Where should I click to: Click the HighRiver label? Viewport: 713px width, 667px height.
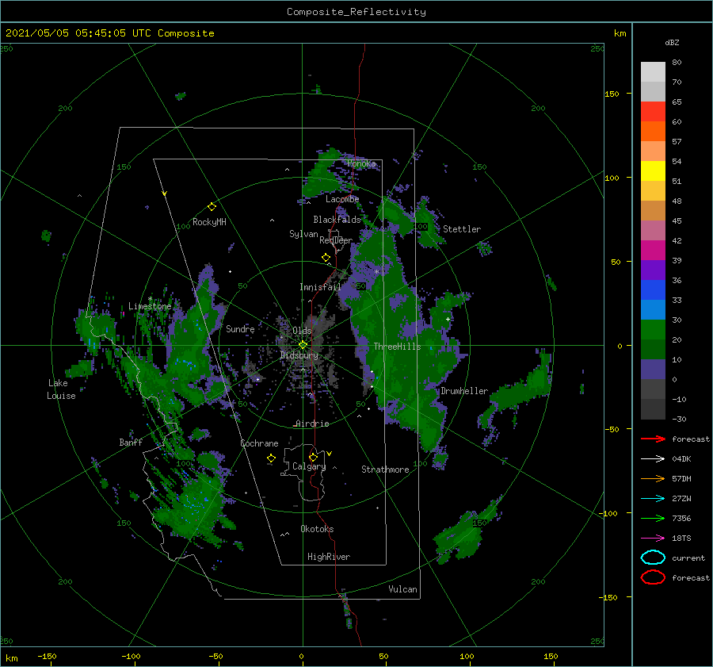(329, 557)
